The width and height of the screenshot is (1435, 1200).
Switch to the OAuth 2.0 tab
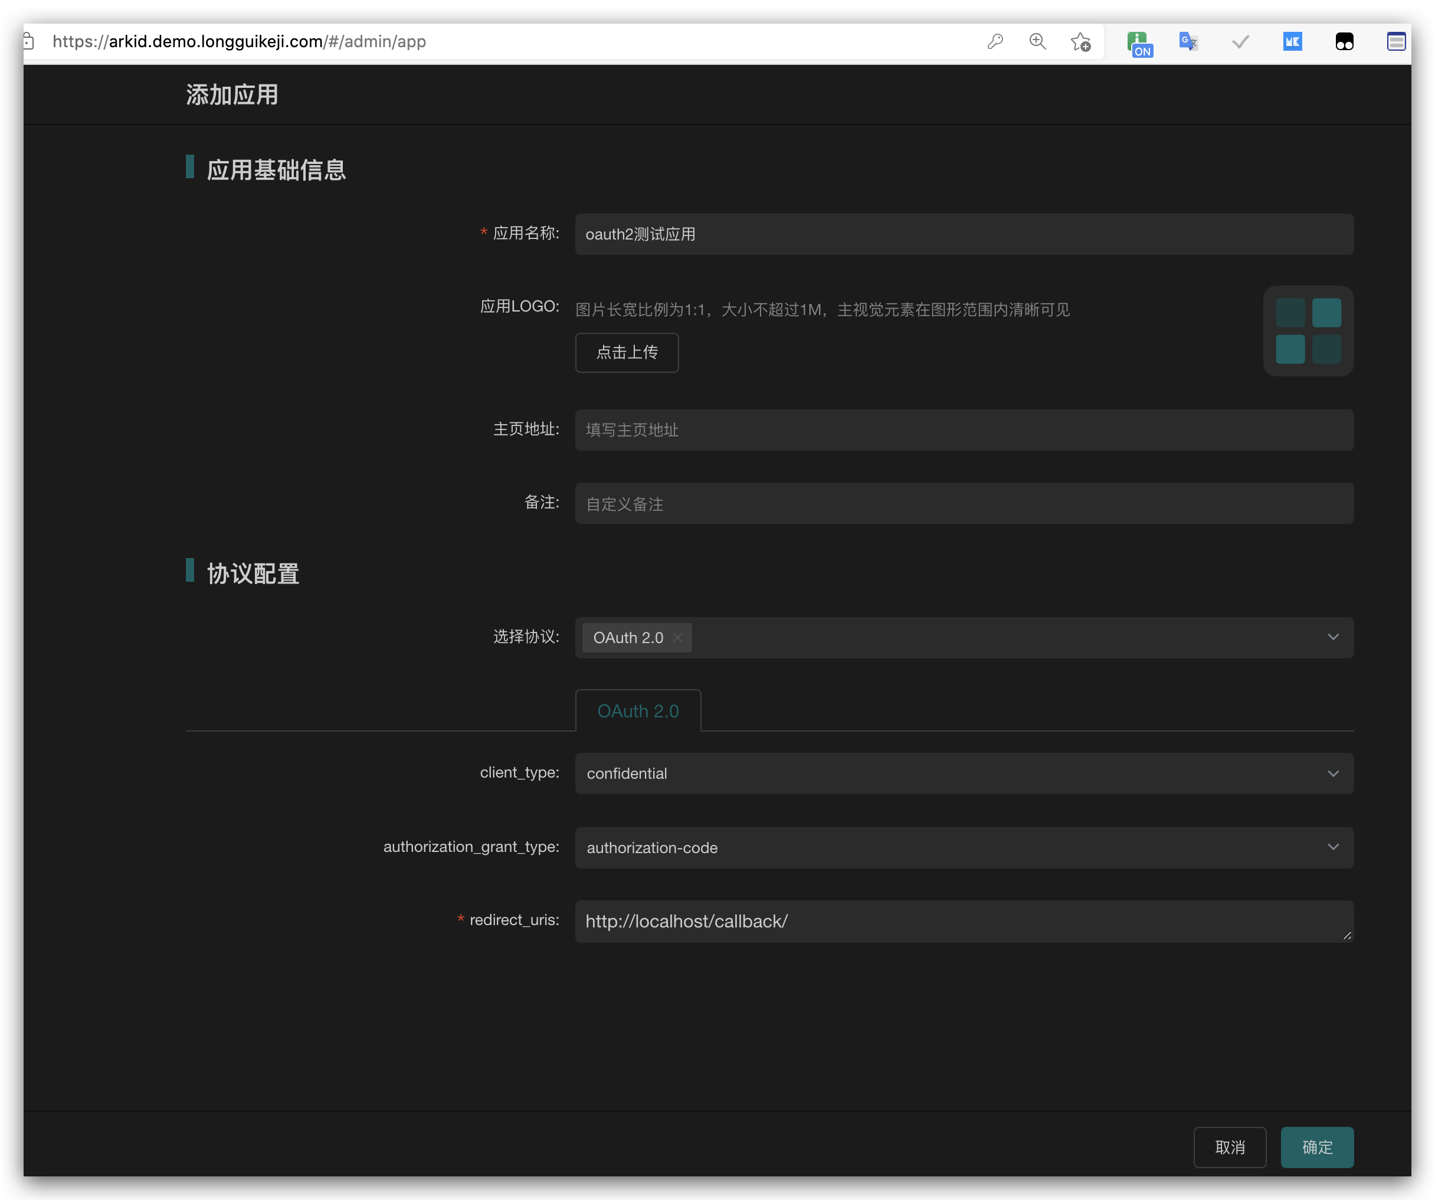[638, 711]
